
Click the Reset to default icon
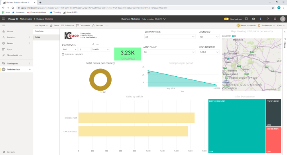(x=238, y=25)
